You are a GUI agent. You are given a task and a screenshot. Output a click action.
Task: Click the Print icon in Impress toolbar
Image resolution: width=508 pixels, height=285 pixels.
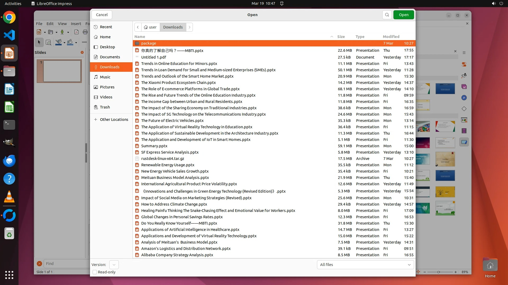click(x=85, y=32)
